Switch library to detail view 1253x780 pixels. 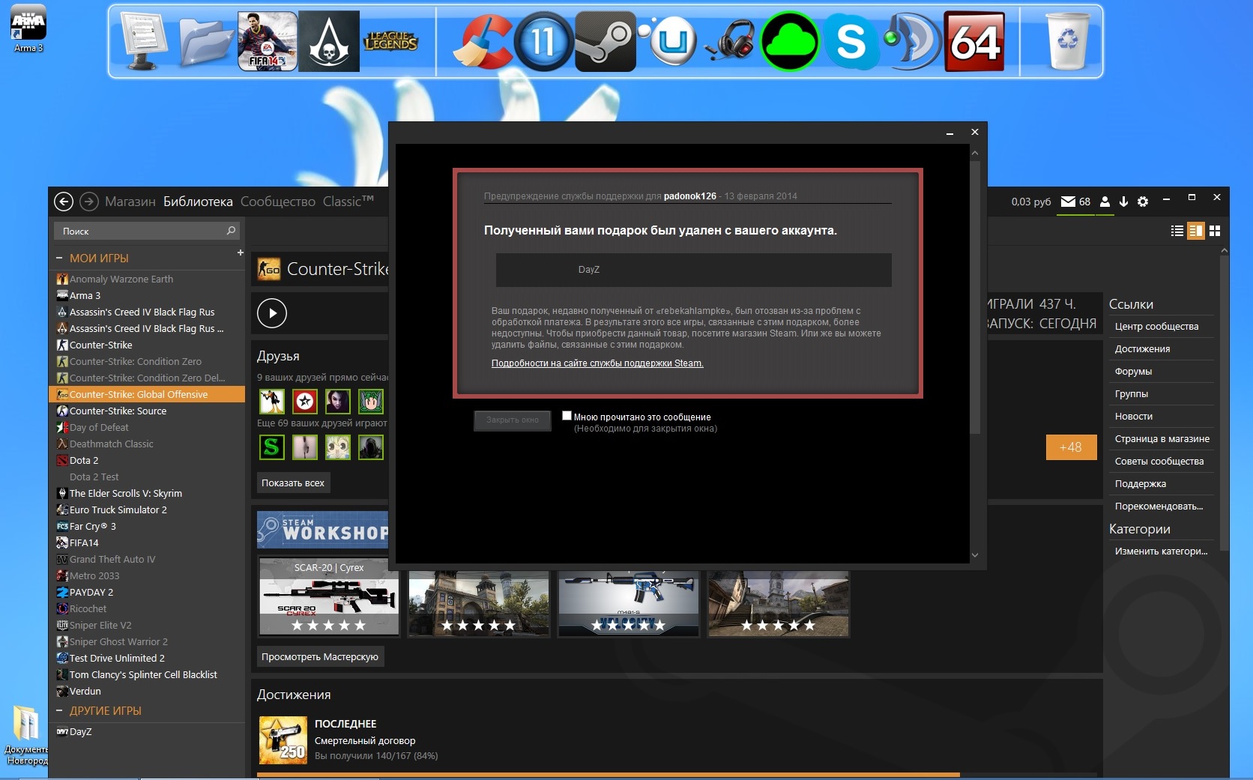(1196, 231)
